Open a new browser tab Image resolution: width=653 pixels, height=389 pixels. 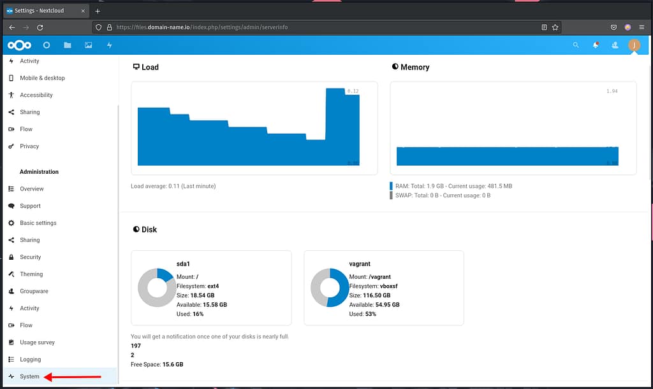[x=98, y=11]
